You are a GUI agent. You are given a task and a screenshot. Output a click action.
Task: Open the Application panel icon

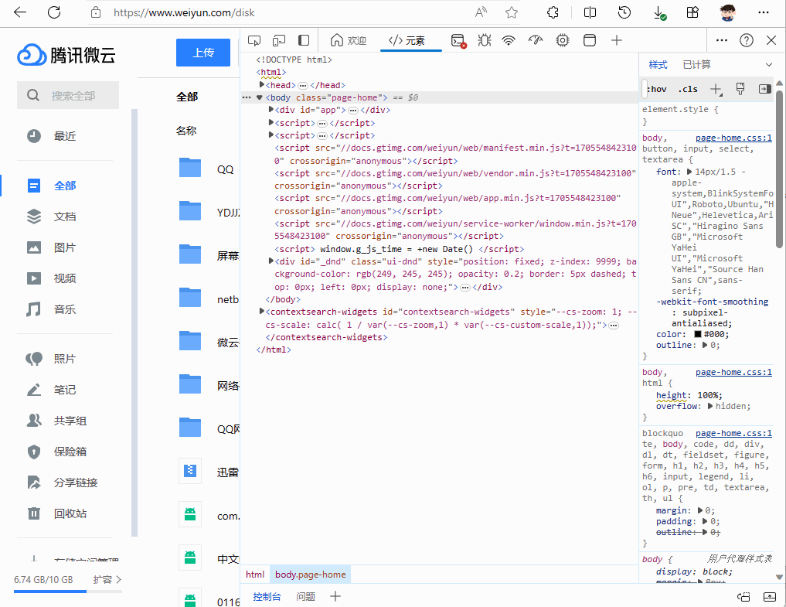pyautogui.click(x=590, y=40)
